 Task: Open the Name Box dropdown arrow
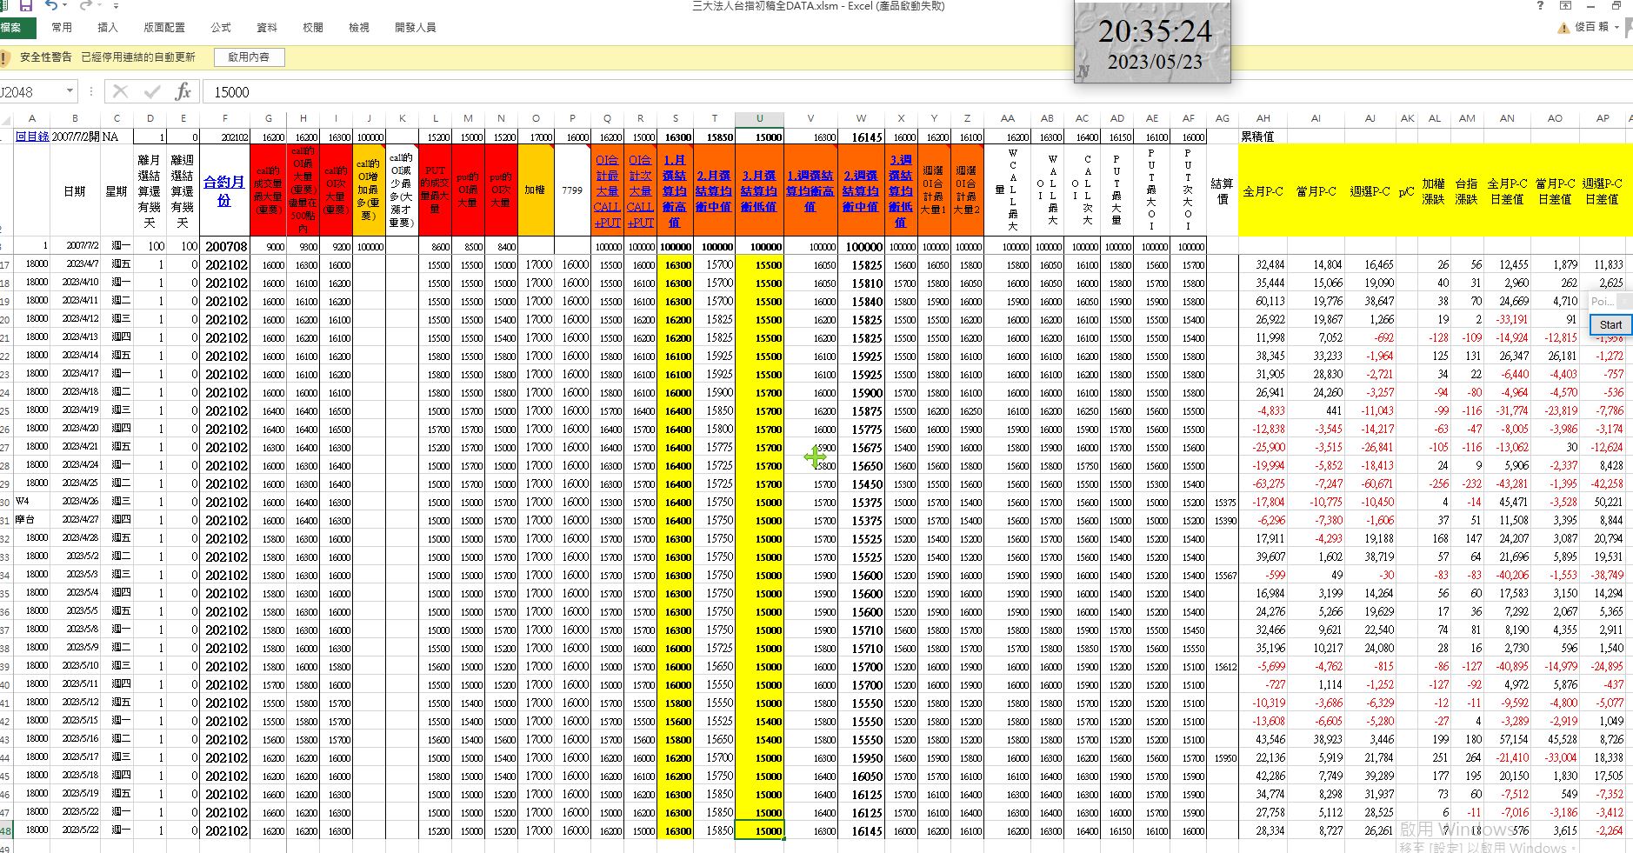(x=69, y=91)
